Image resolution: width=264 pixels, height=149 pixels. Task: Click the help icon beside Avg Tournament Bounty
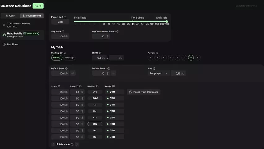118,32
